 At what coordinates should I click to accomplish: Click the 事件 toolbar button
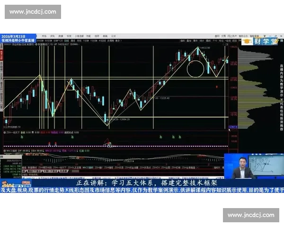pyautogui.click(x=195, y=41)
